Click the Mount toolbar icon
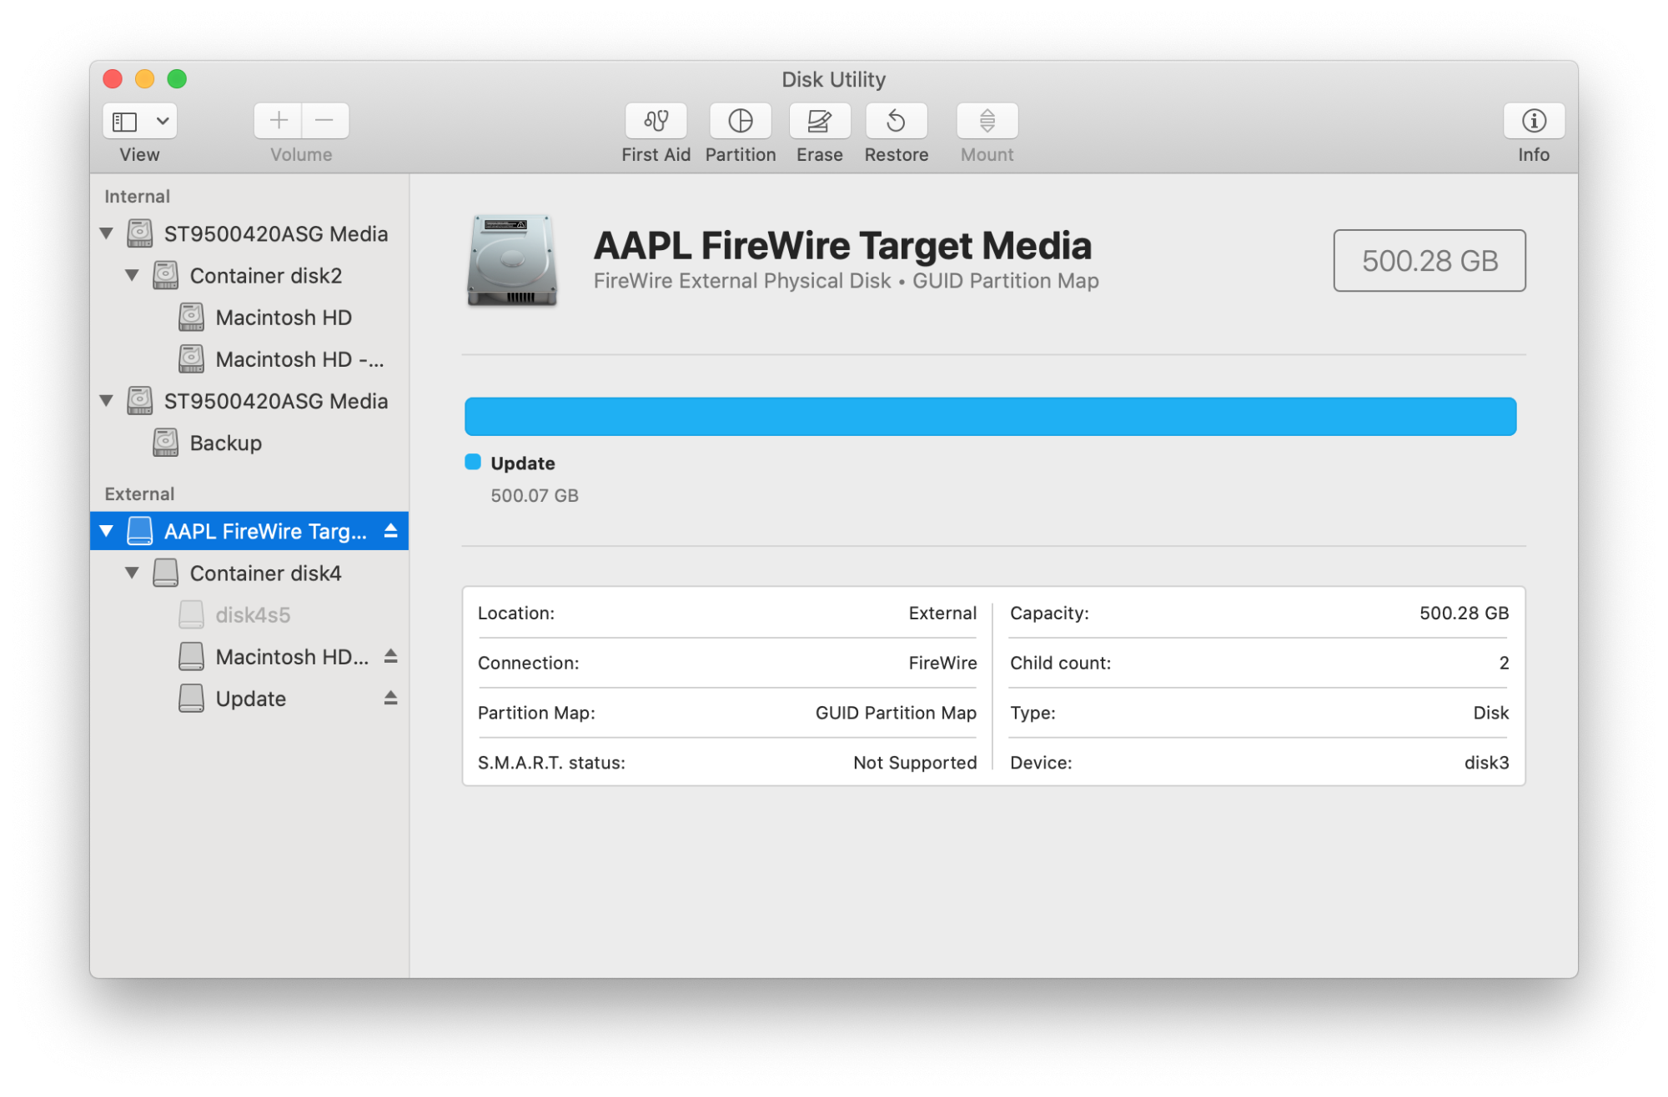 pyautogui.click(x=987, y=122)
